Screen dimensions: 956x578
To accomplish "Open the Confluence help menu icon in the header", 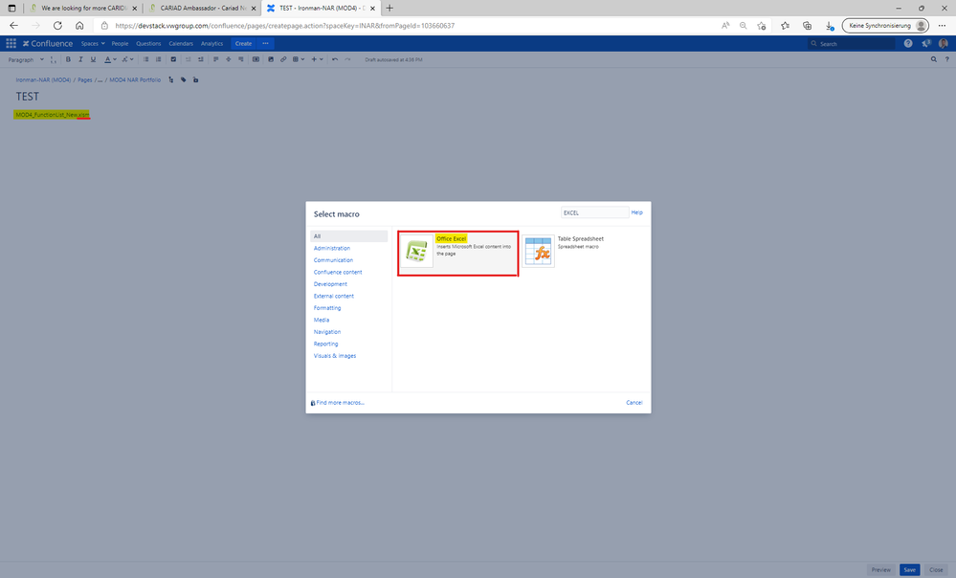I will tap(908, 43).
